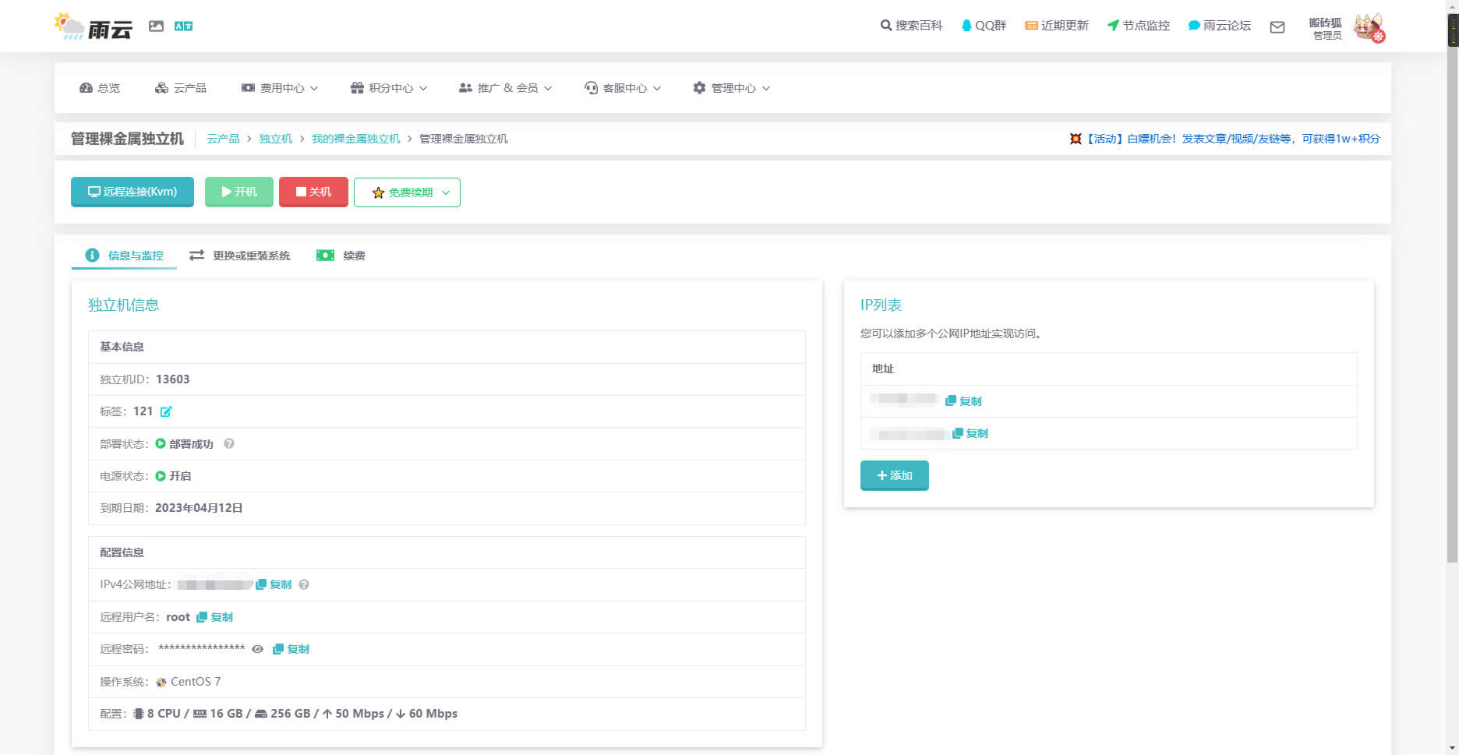Click the 雨云 logo
1459x755 pixels.
point(94,27)
